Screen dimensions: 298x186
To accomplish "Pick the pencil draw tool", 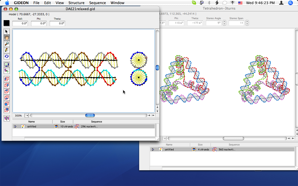I will 7,50.
